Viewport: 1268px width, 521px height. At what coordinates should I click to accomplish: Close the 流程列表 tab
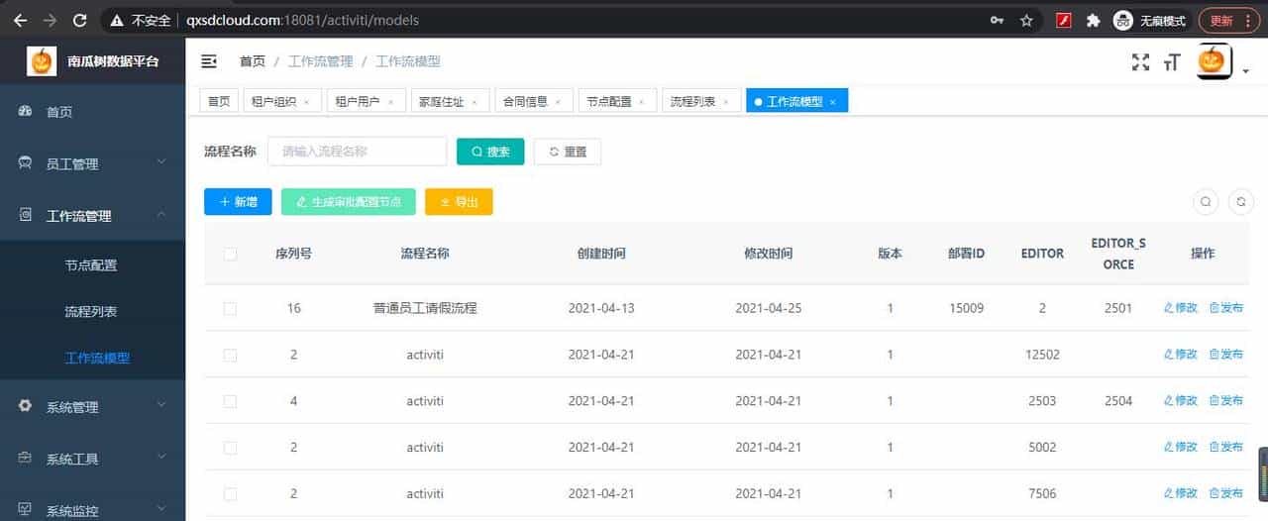[725, 101]
